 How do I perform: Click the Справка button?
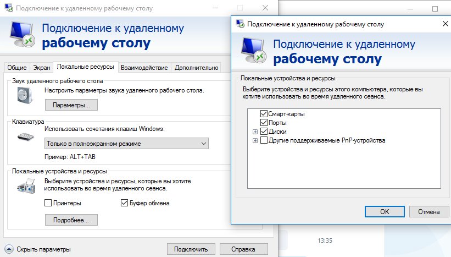[x=243, y=249]
